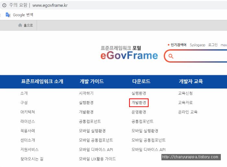The height and width of the screenshot is (167, 227).
Task: Click the popular search term Syslogaop
Action: coord(197,45)
